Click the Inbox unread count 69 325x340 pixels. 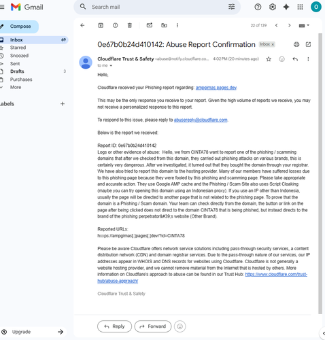[63, 40]
